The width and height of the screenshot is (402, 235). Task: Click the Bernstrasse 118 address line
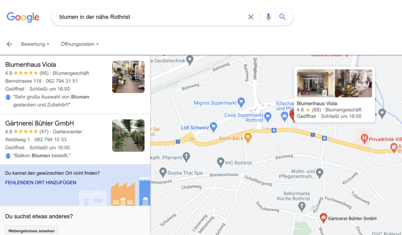click(42, 81)
